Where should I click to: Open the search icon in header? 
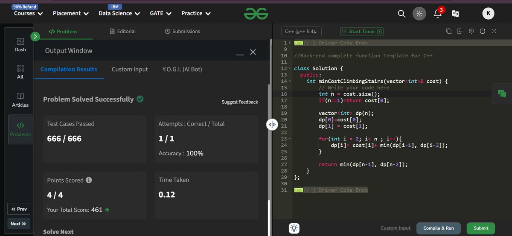click(x=401, y=14)
